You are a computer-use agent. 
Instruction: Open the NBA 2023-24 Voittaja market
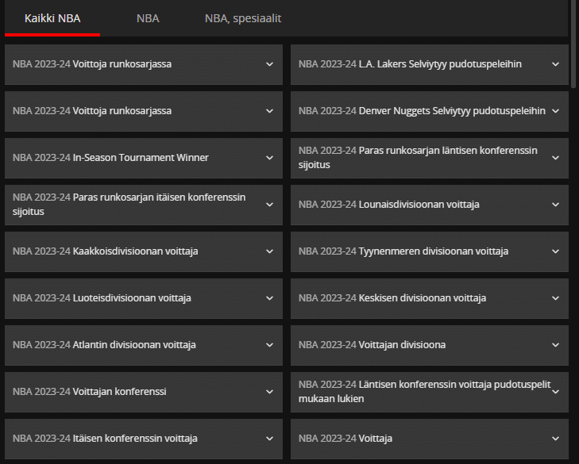(x=430, y=439)
